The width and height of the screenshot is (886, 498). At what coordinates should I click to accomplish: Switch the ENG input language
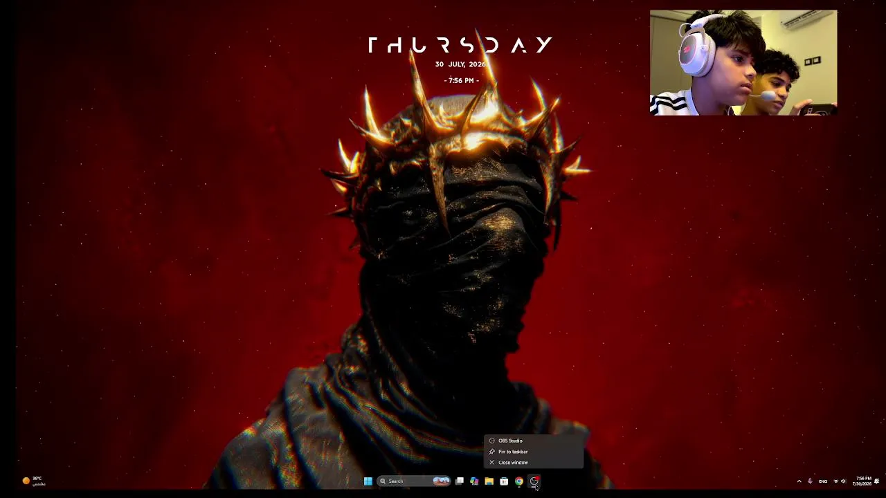click(x=823, y=481)
